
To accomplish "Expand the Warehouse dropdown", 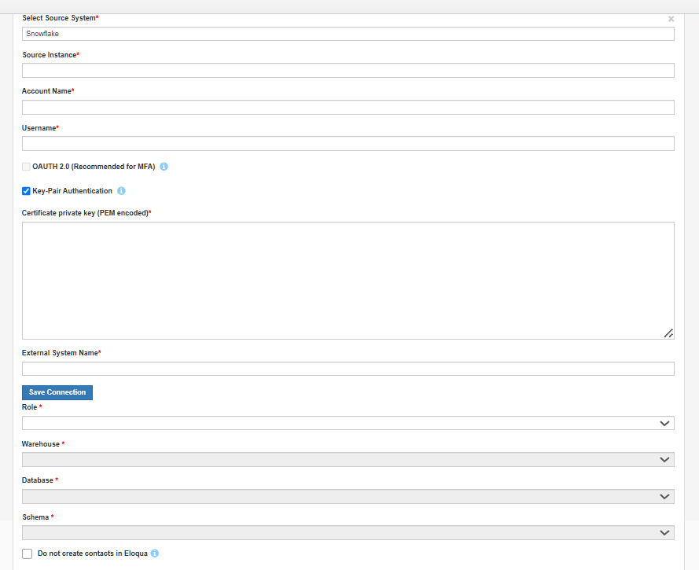I will tap(348, 459).
